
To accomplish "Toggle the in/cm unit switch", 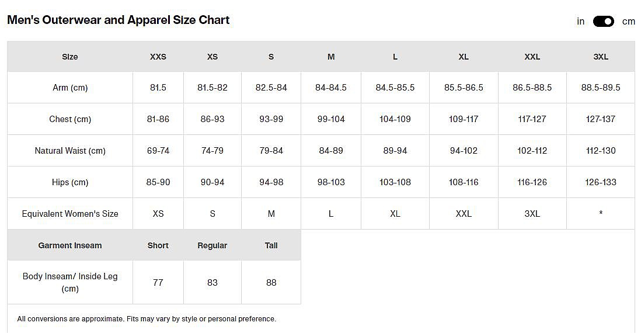I will tap(603, 22).
